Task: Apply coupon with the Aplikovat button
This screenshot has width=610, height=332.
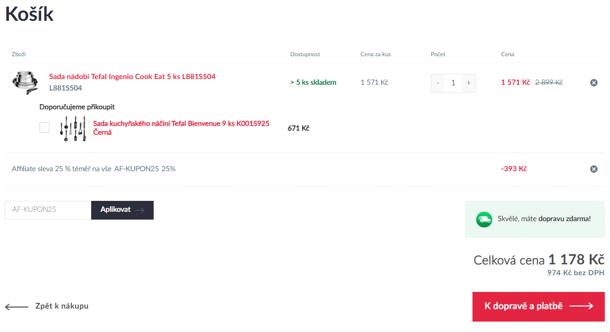Action: click(122, 210)
